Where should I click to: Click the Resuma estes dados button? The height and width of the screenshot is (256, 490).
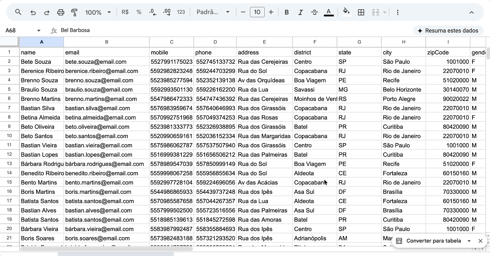pyautogui.click(x=448, y=31)
